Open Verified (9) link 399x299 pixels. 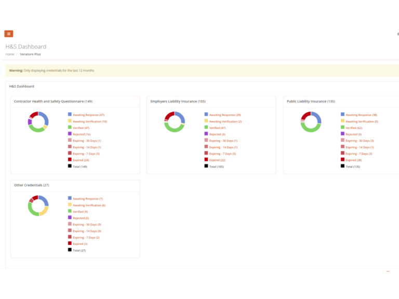click(80, 212)
